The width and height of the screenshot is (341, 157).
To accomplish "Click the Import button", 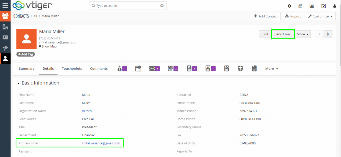I will [293, 16].
